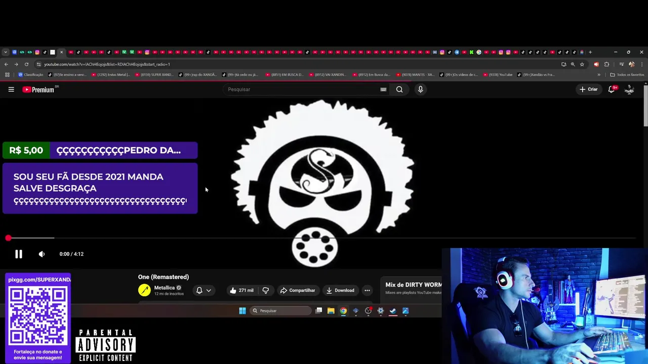Switch to the first Instagram tab
648x364 pixels.
click(37, 52)
